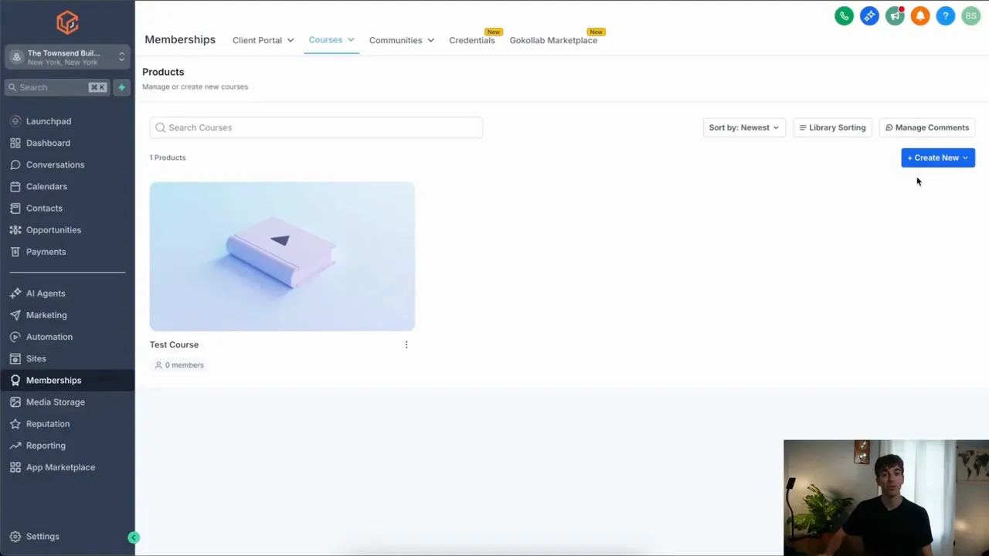
Task: Click the Memberships page heading
Action: [x=180, y=39]
